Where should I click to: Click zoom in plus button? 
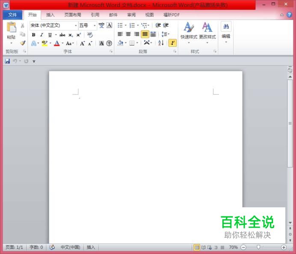click(x=284, y=247)
